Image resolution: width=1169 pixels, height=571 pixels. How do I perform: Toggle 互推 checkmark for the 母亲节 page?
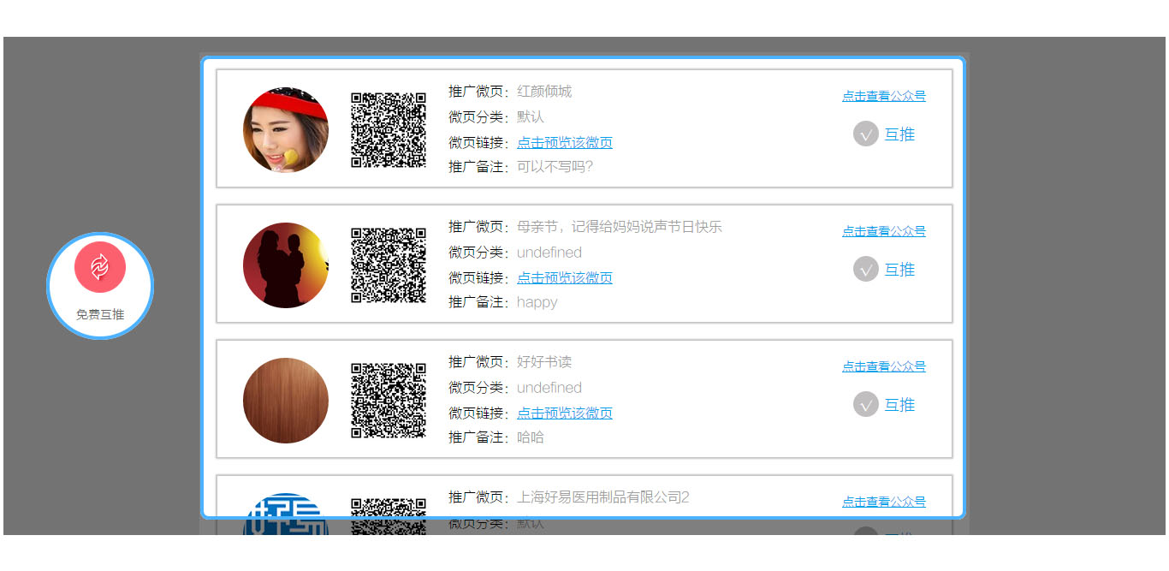pos(865,270)
